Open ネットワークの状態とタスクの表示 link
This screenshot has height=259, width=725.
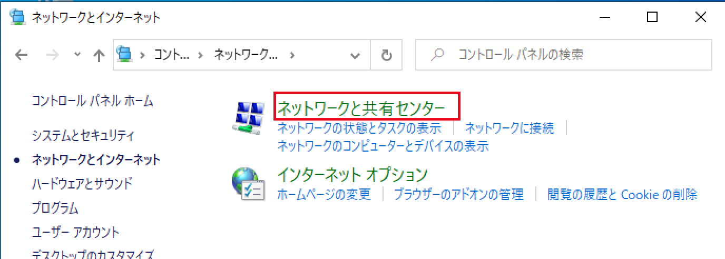click(359, 128)
